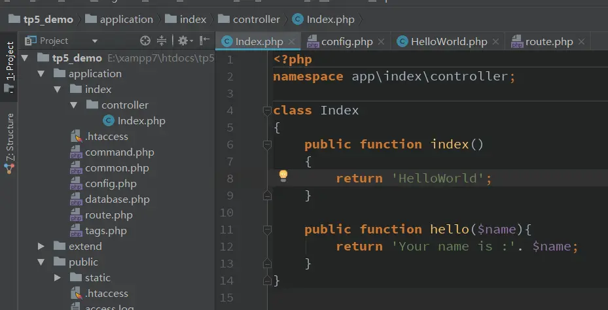608x310 pixels.
Task: Click tp5_demo in the breadcrumb bar
Action: 41,20
